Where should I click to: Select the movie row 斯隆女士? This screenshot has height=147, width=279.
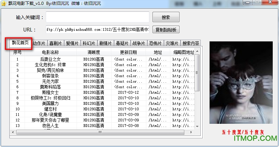[x=103, y=92]
